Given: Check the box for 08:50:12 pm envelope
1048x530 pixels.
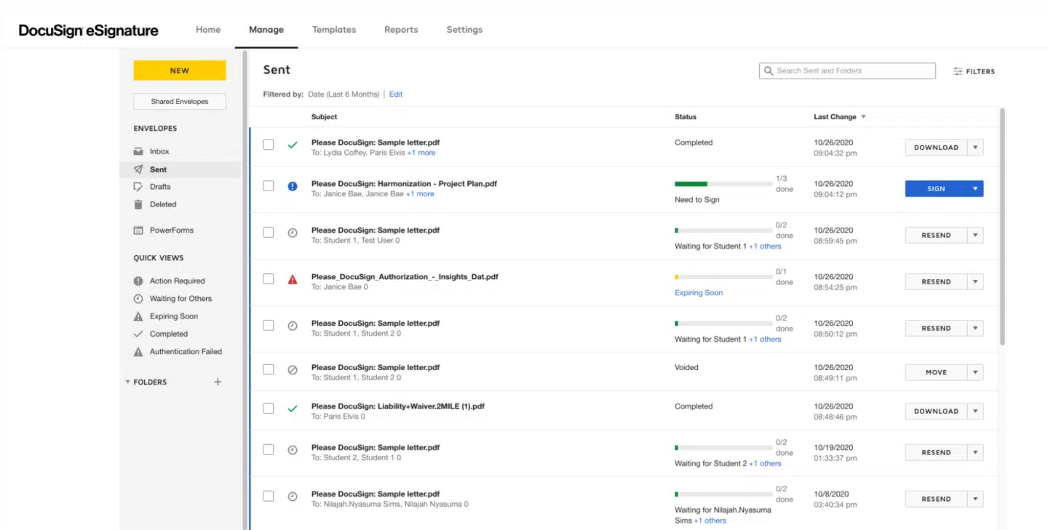Looking at the screenshot, I should pyautogui.click(x=269, y=326).
